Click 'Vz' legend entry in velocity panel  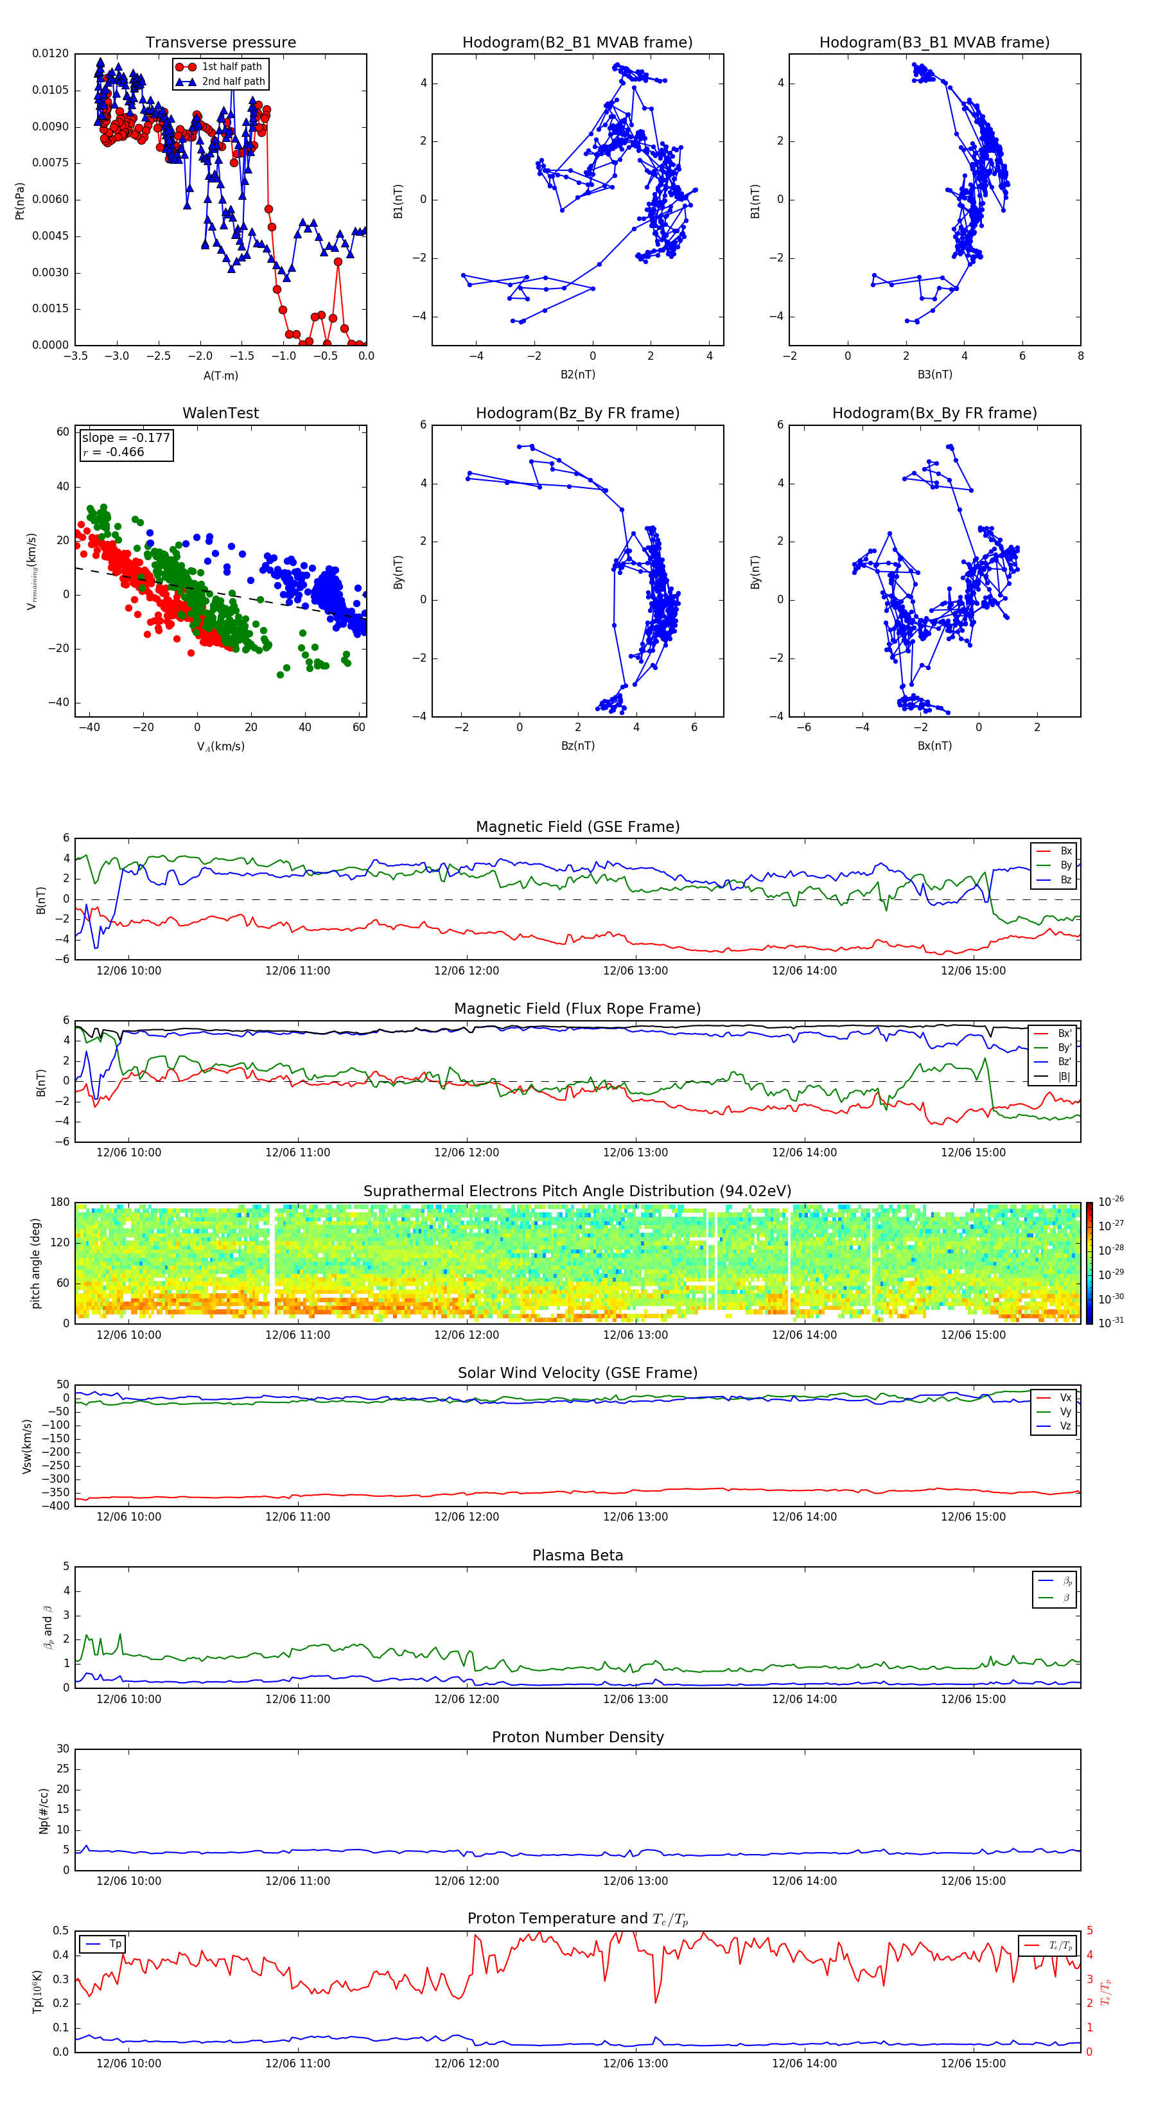coord(1055,1426)
